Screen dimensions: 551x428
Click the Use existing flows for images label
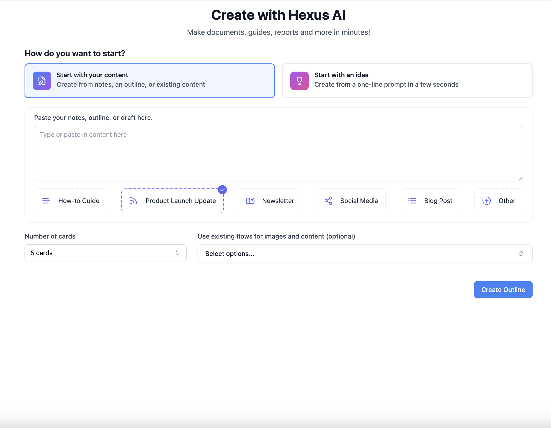(276, 236)
